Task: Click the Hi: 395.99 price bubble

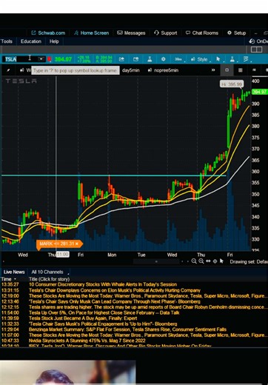Action: click(x=232, y=84)
